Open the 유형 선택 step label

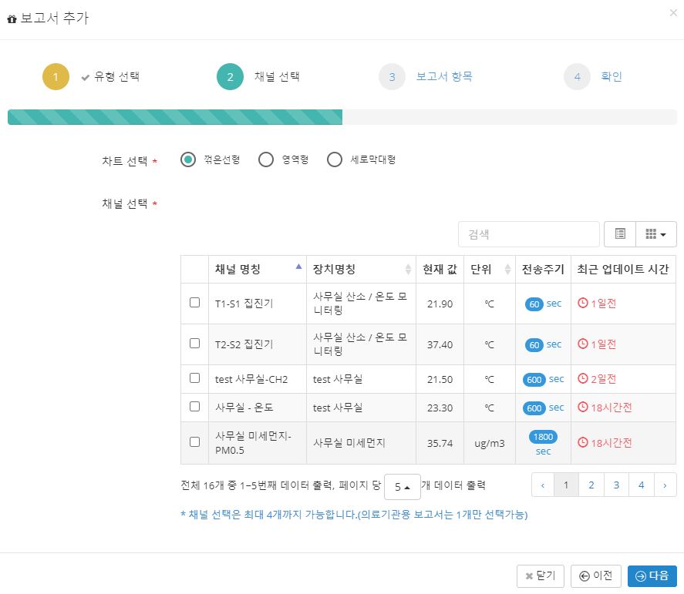pos(116,77)
